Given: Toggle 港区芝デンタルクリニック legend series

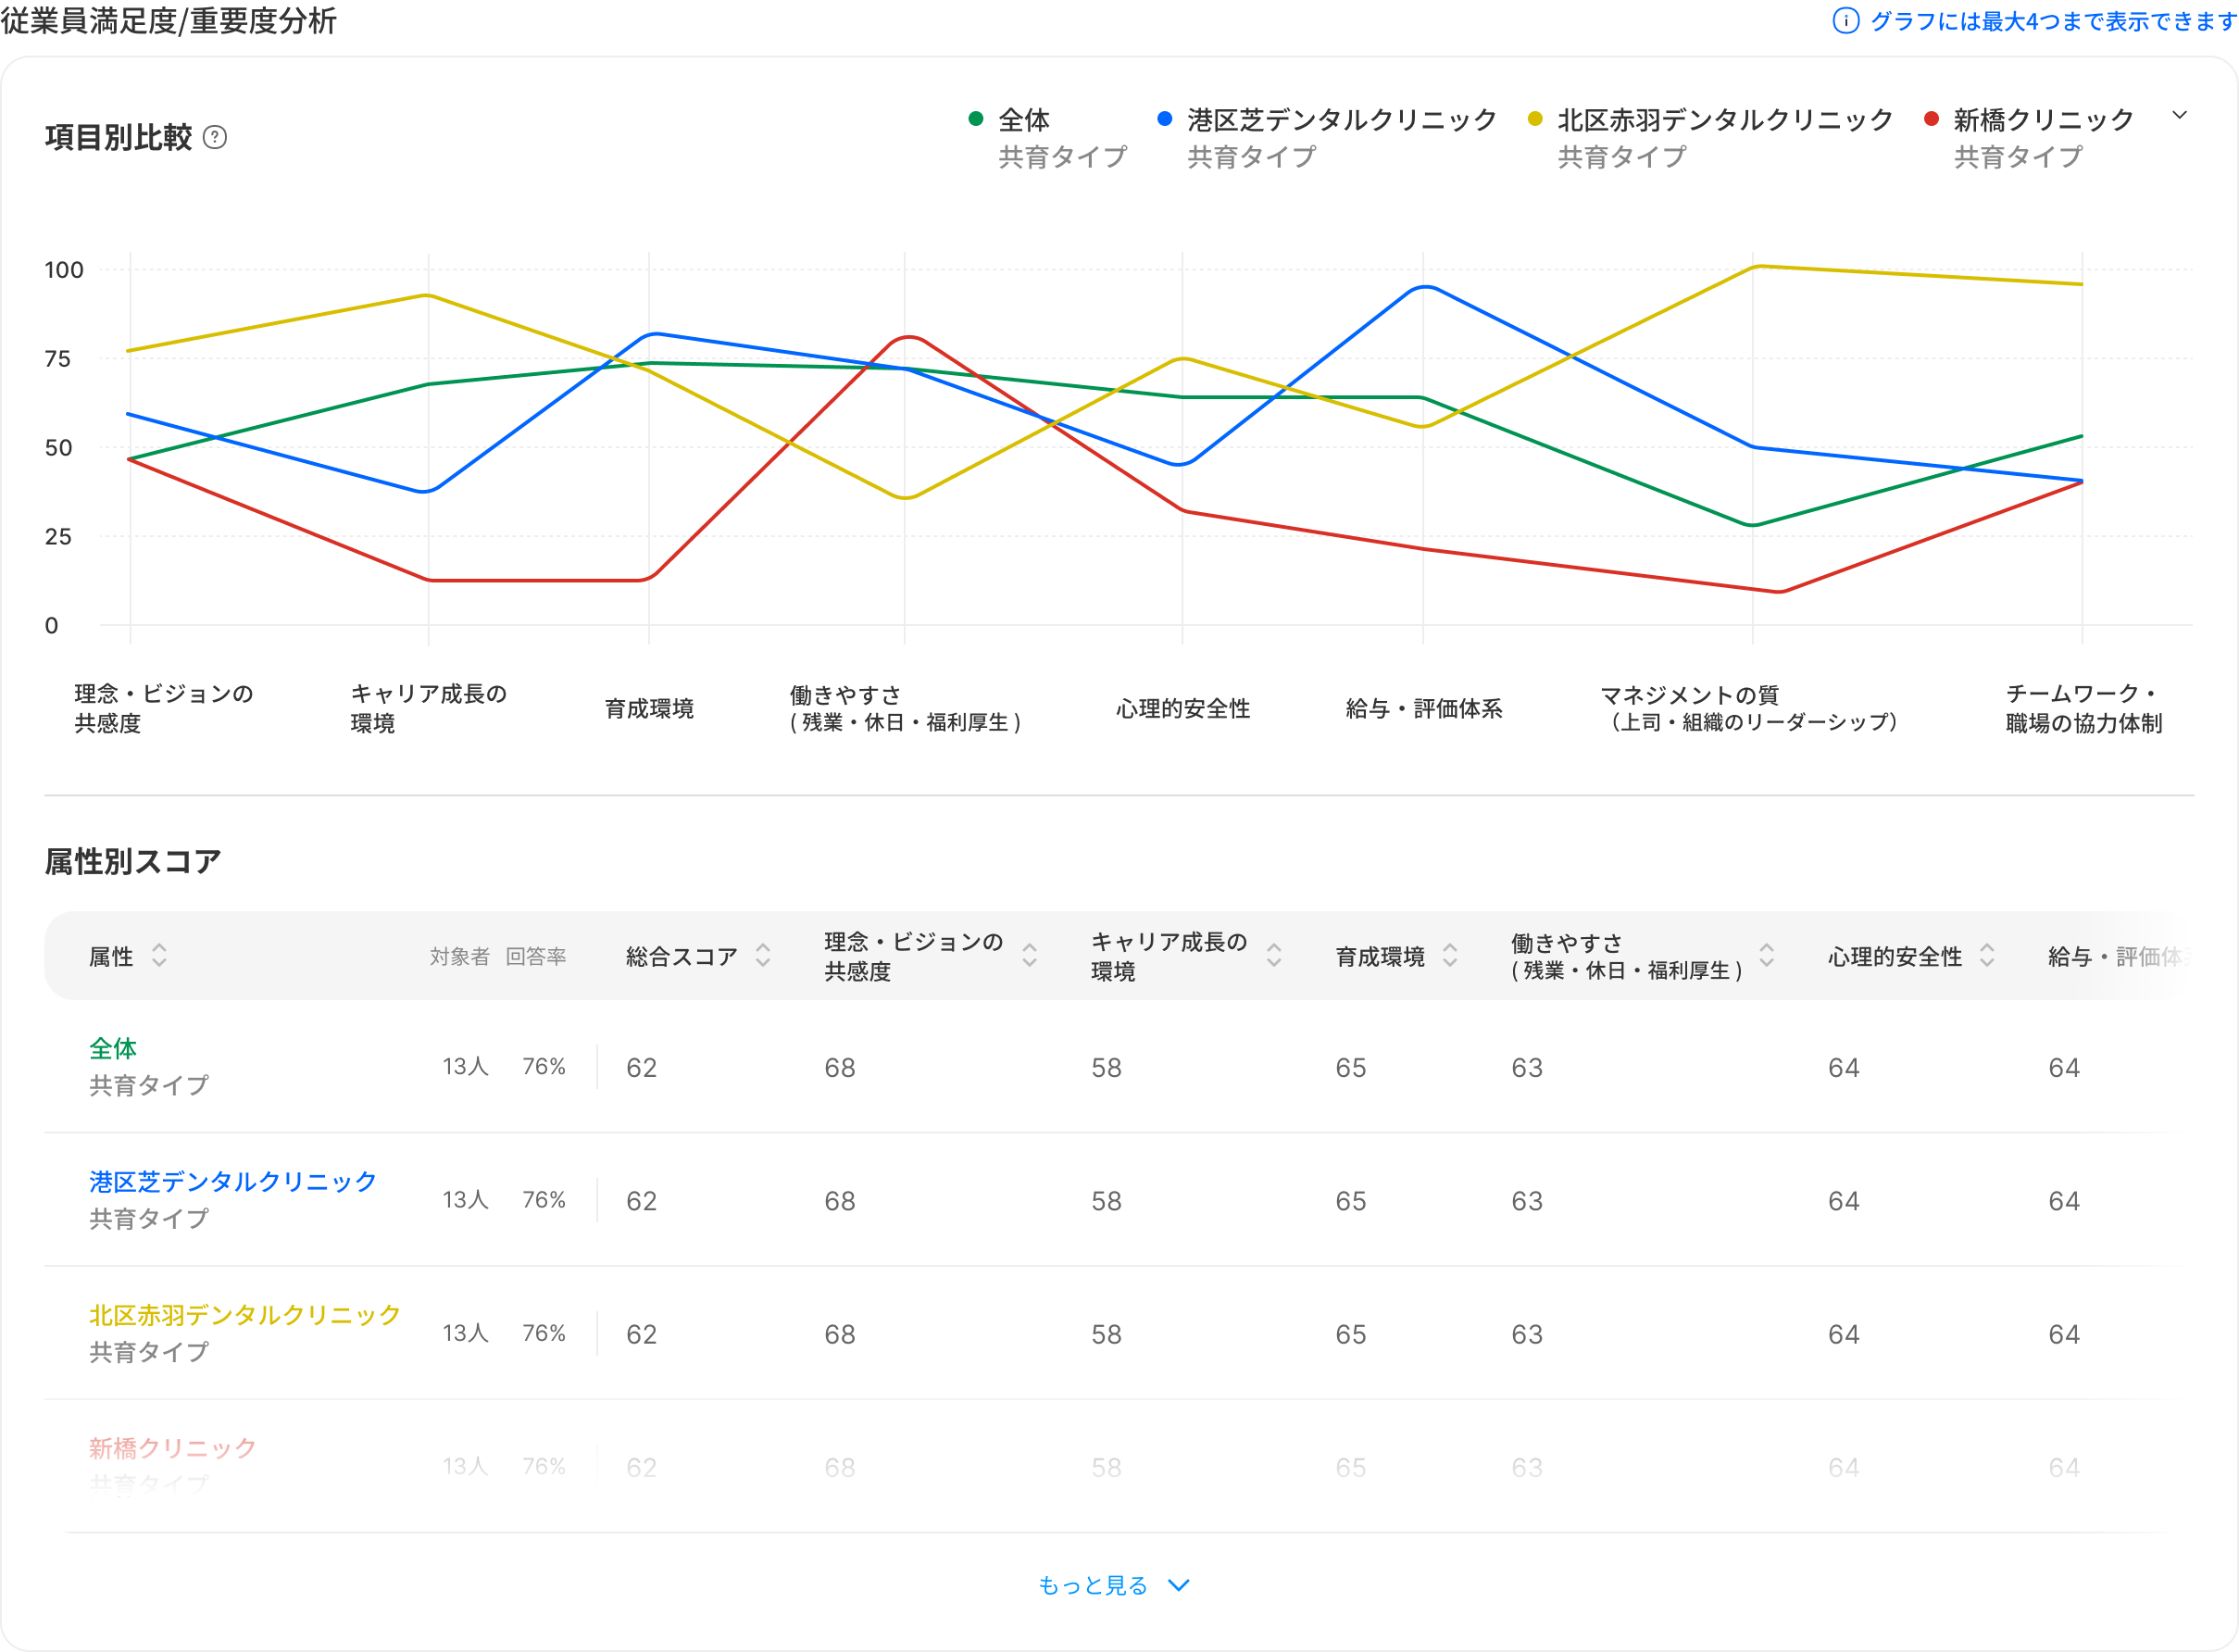Looking at the screenshot, I should click(1341, 120).
